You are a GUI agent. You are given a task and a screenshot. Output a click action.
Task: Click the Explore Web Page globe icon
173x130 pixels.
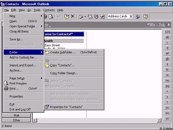(x=102, y=17)
